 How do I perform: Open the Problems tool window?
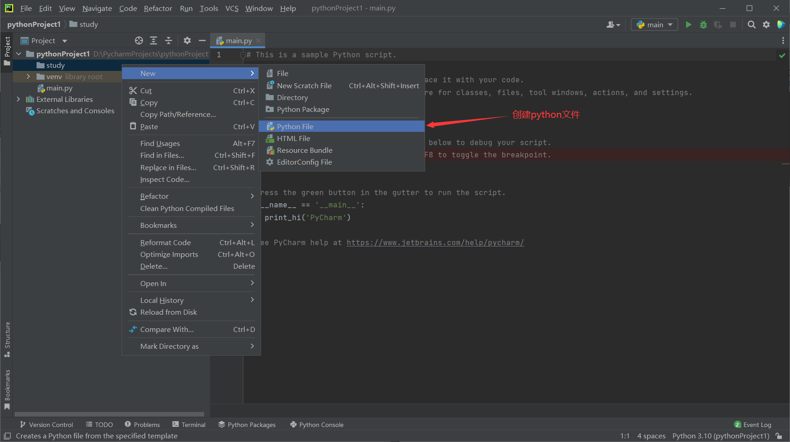[142, 425]
